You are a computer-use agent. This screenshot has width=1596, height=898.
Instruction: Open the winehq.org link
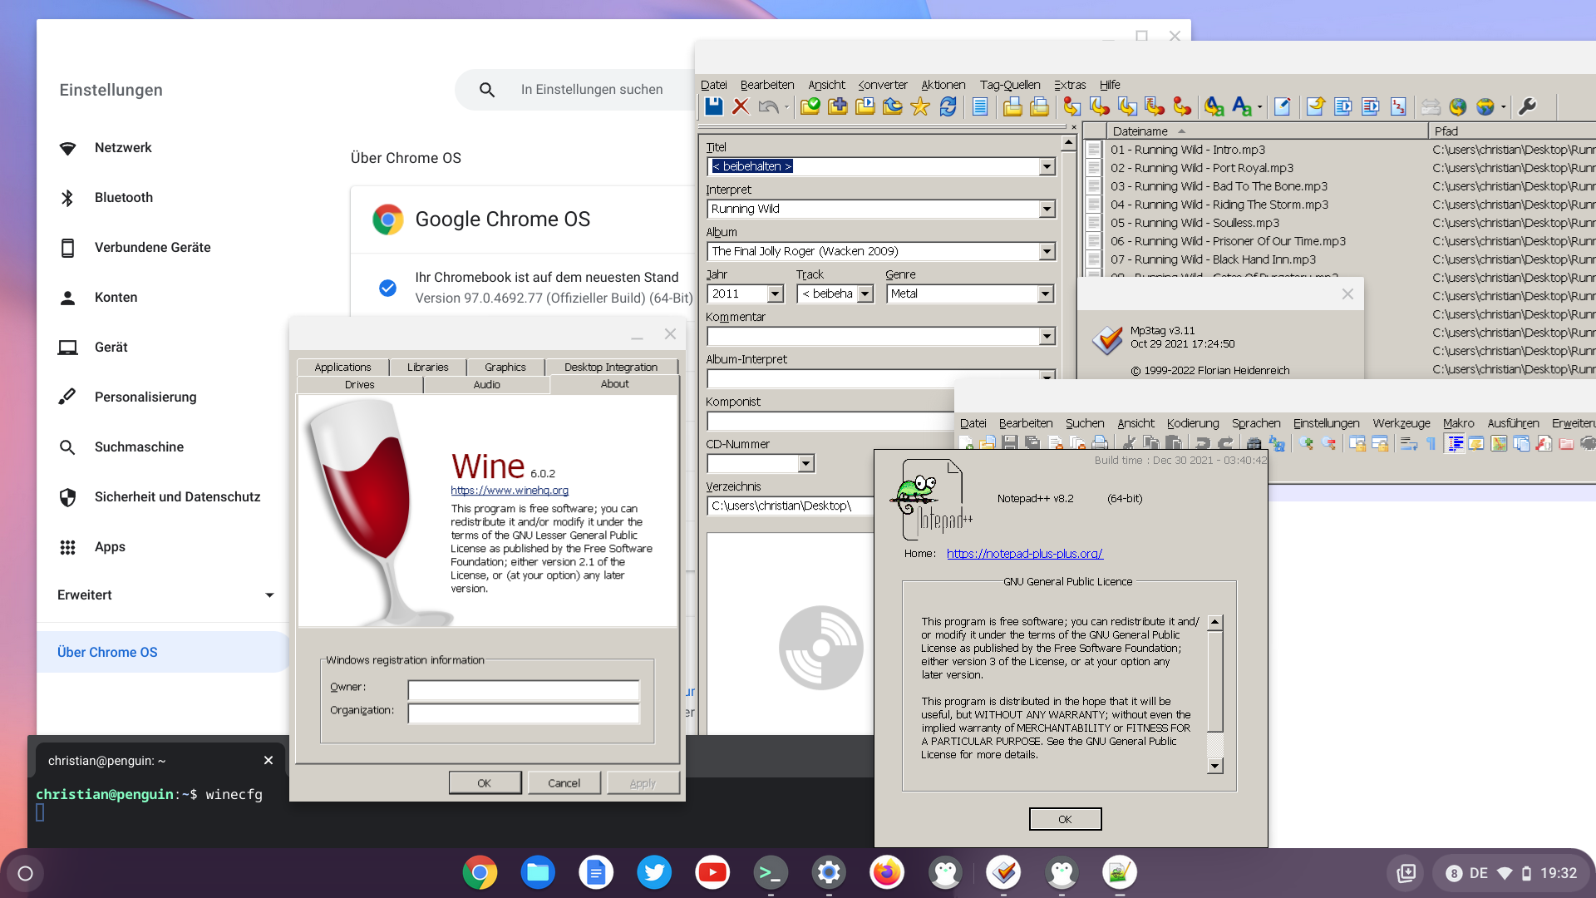pyautogui.click(x=510, y=491)
